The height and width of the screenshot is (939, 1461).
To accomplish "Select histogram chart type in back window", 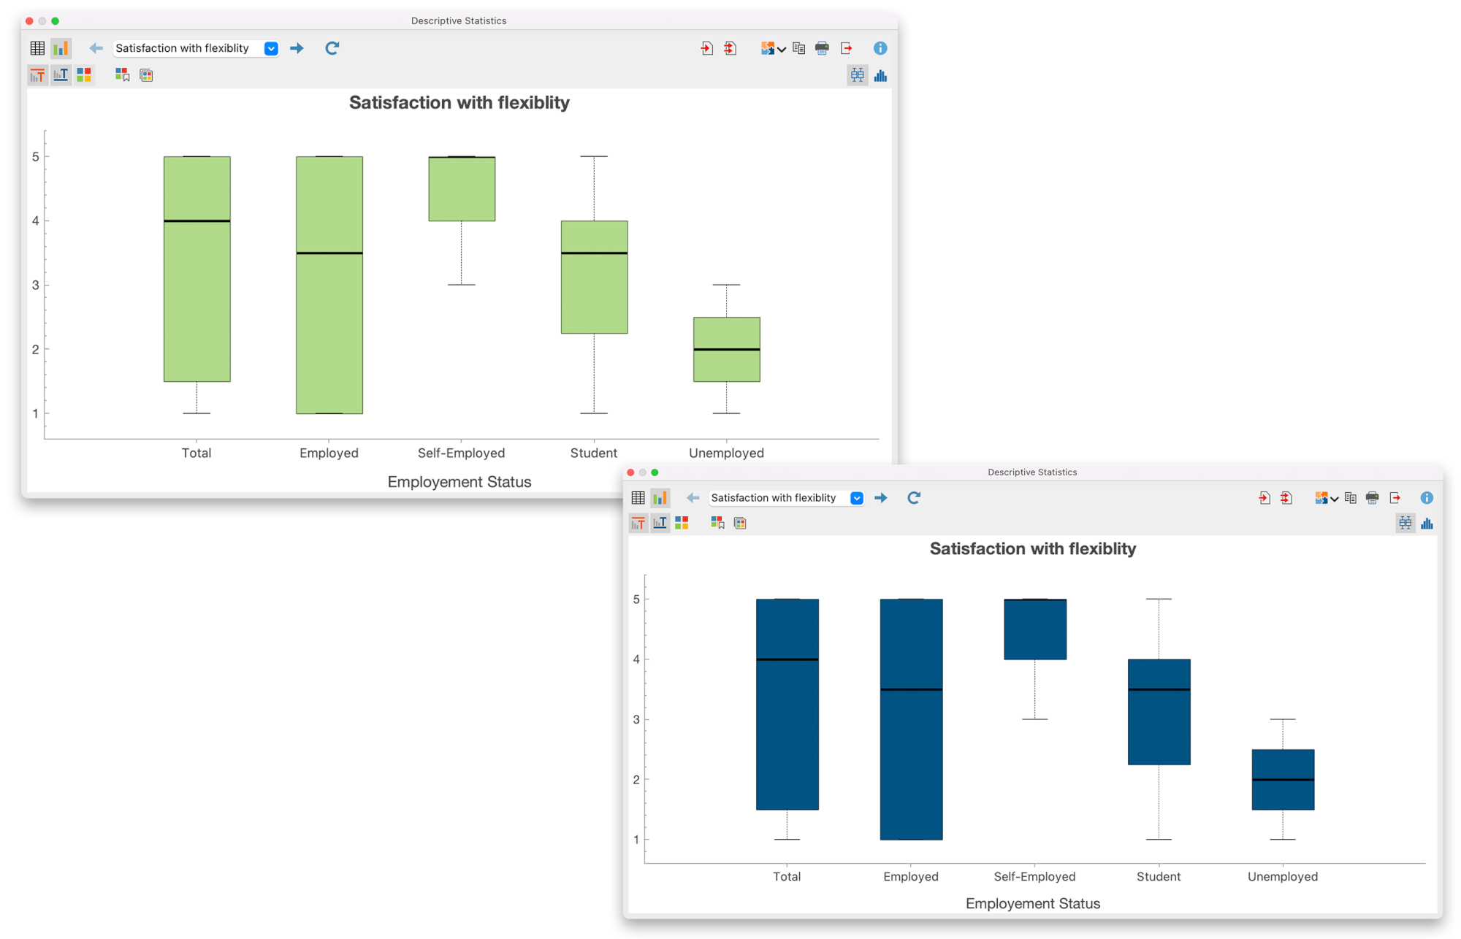I will (x=880, y=75).
